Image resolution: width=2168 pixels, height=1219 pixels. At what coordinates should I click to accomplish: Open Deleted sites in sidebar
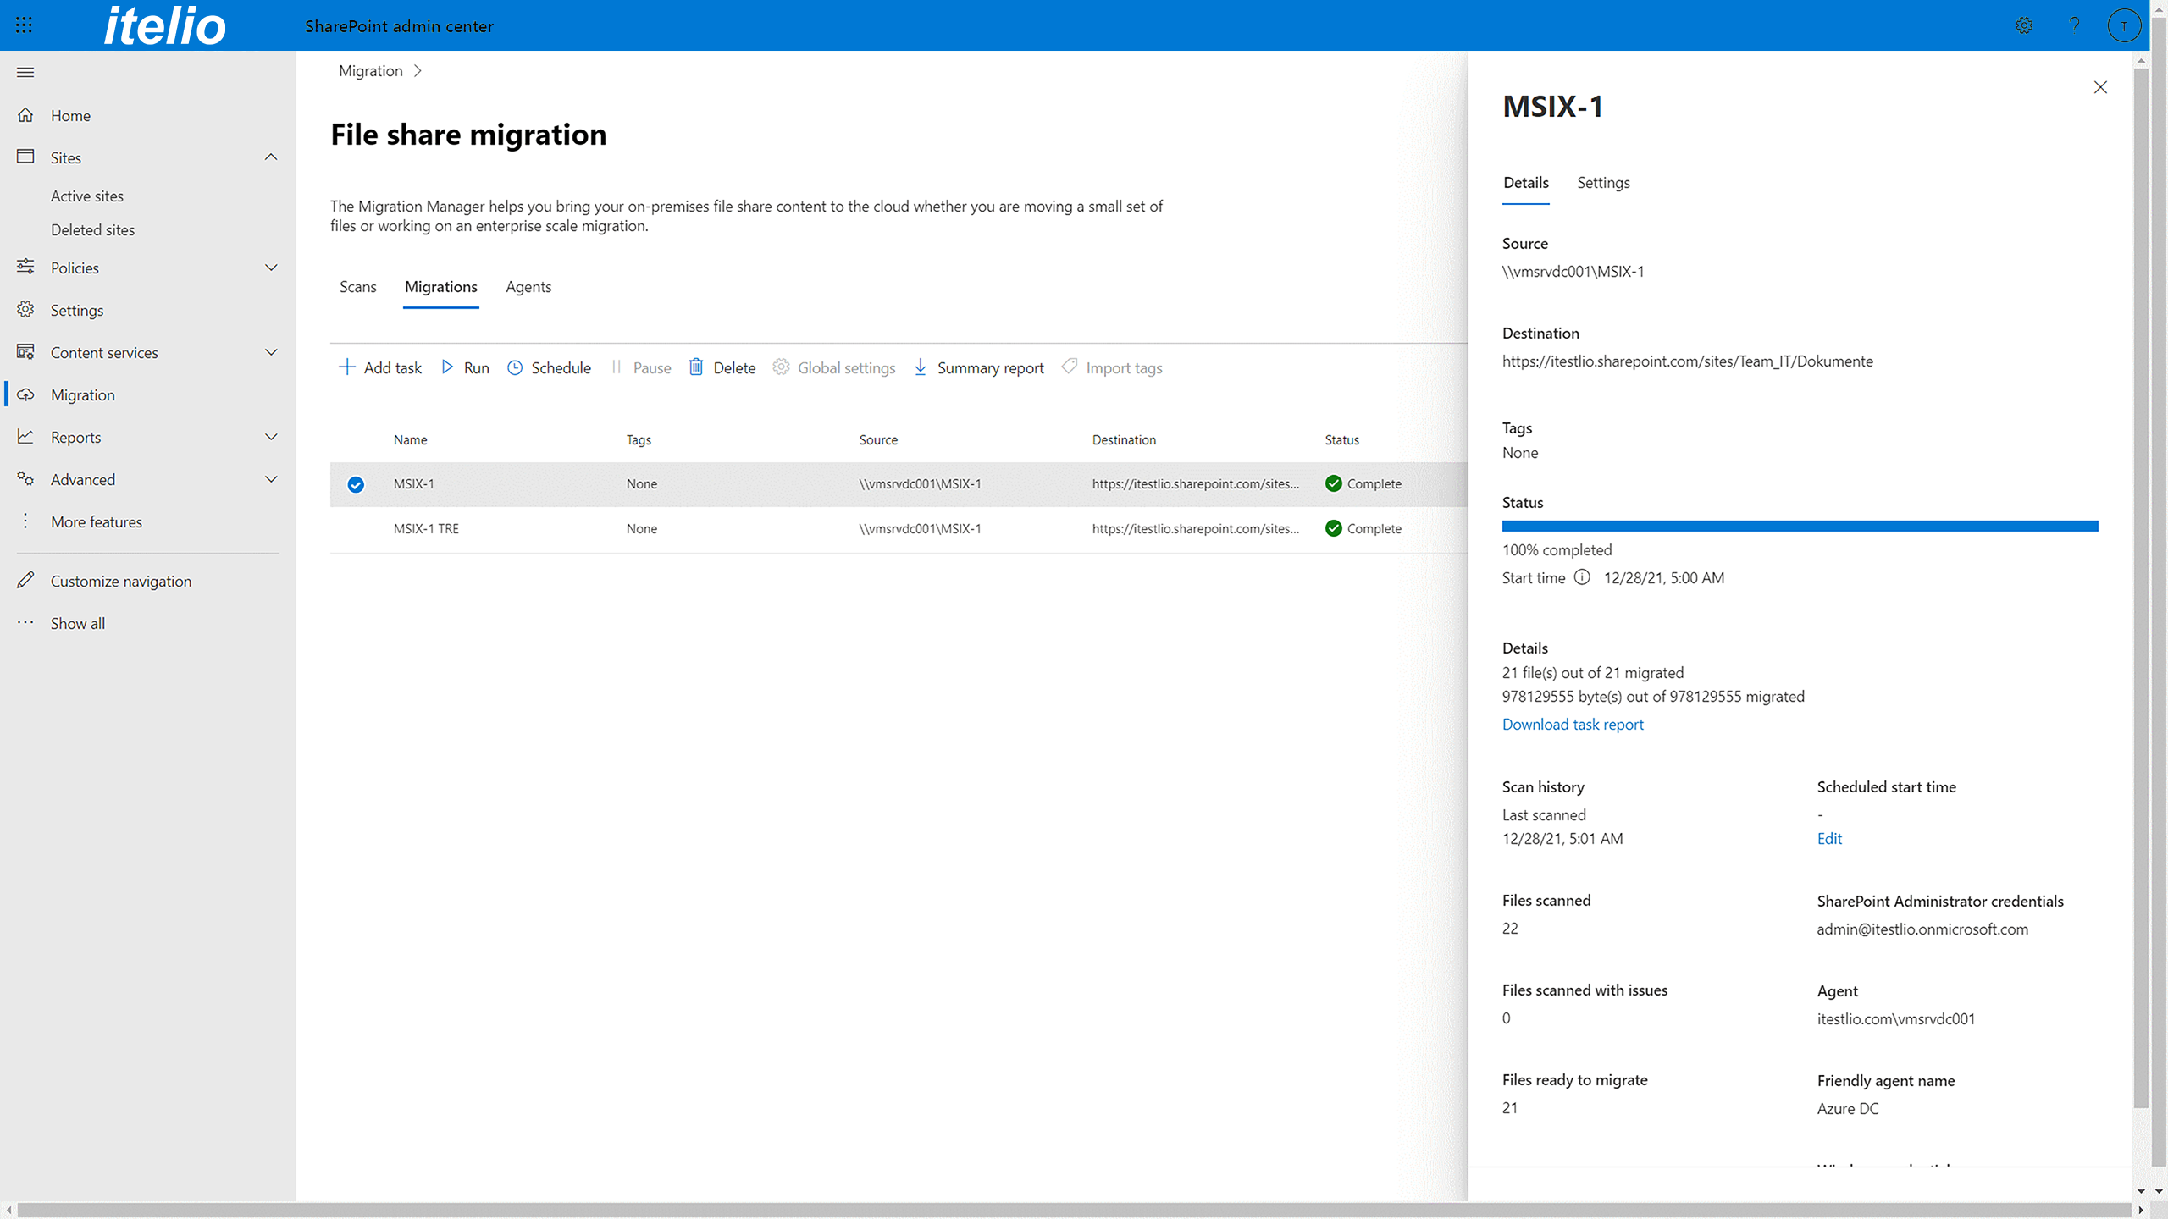[92, 229]
